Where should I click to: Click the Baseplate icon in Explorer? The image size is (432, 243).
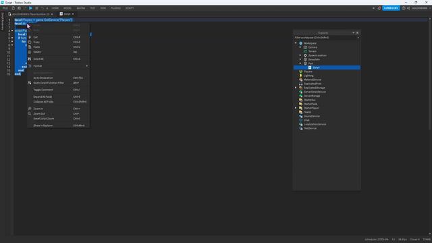point(305,59)
